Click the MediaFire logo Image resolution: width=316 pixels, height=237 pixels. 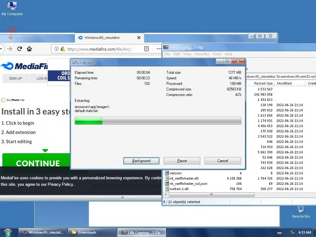tap(24, 66)
